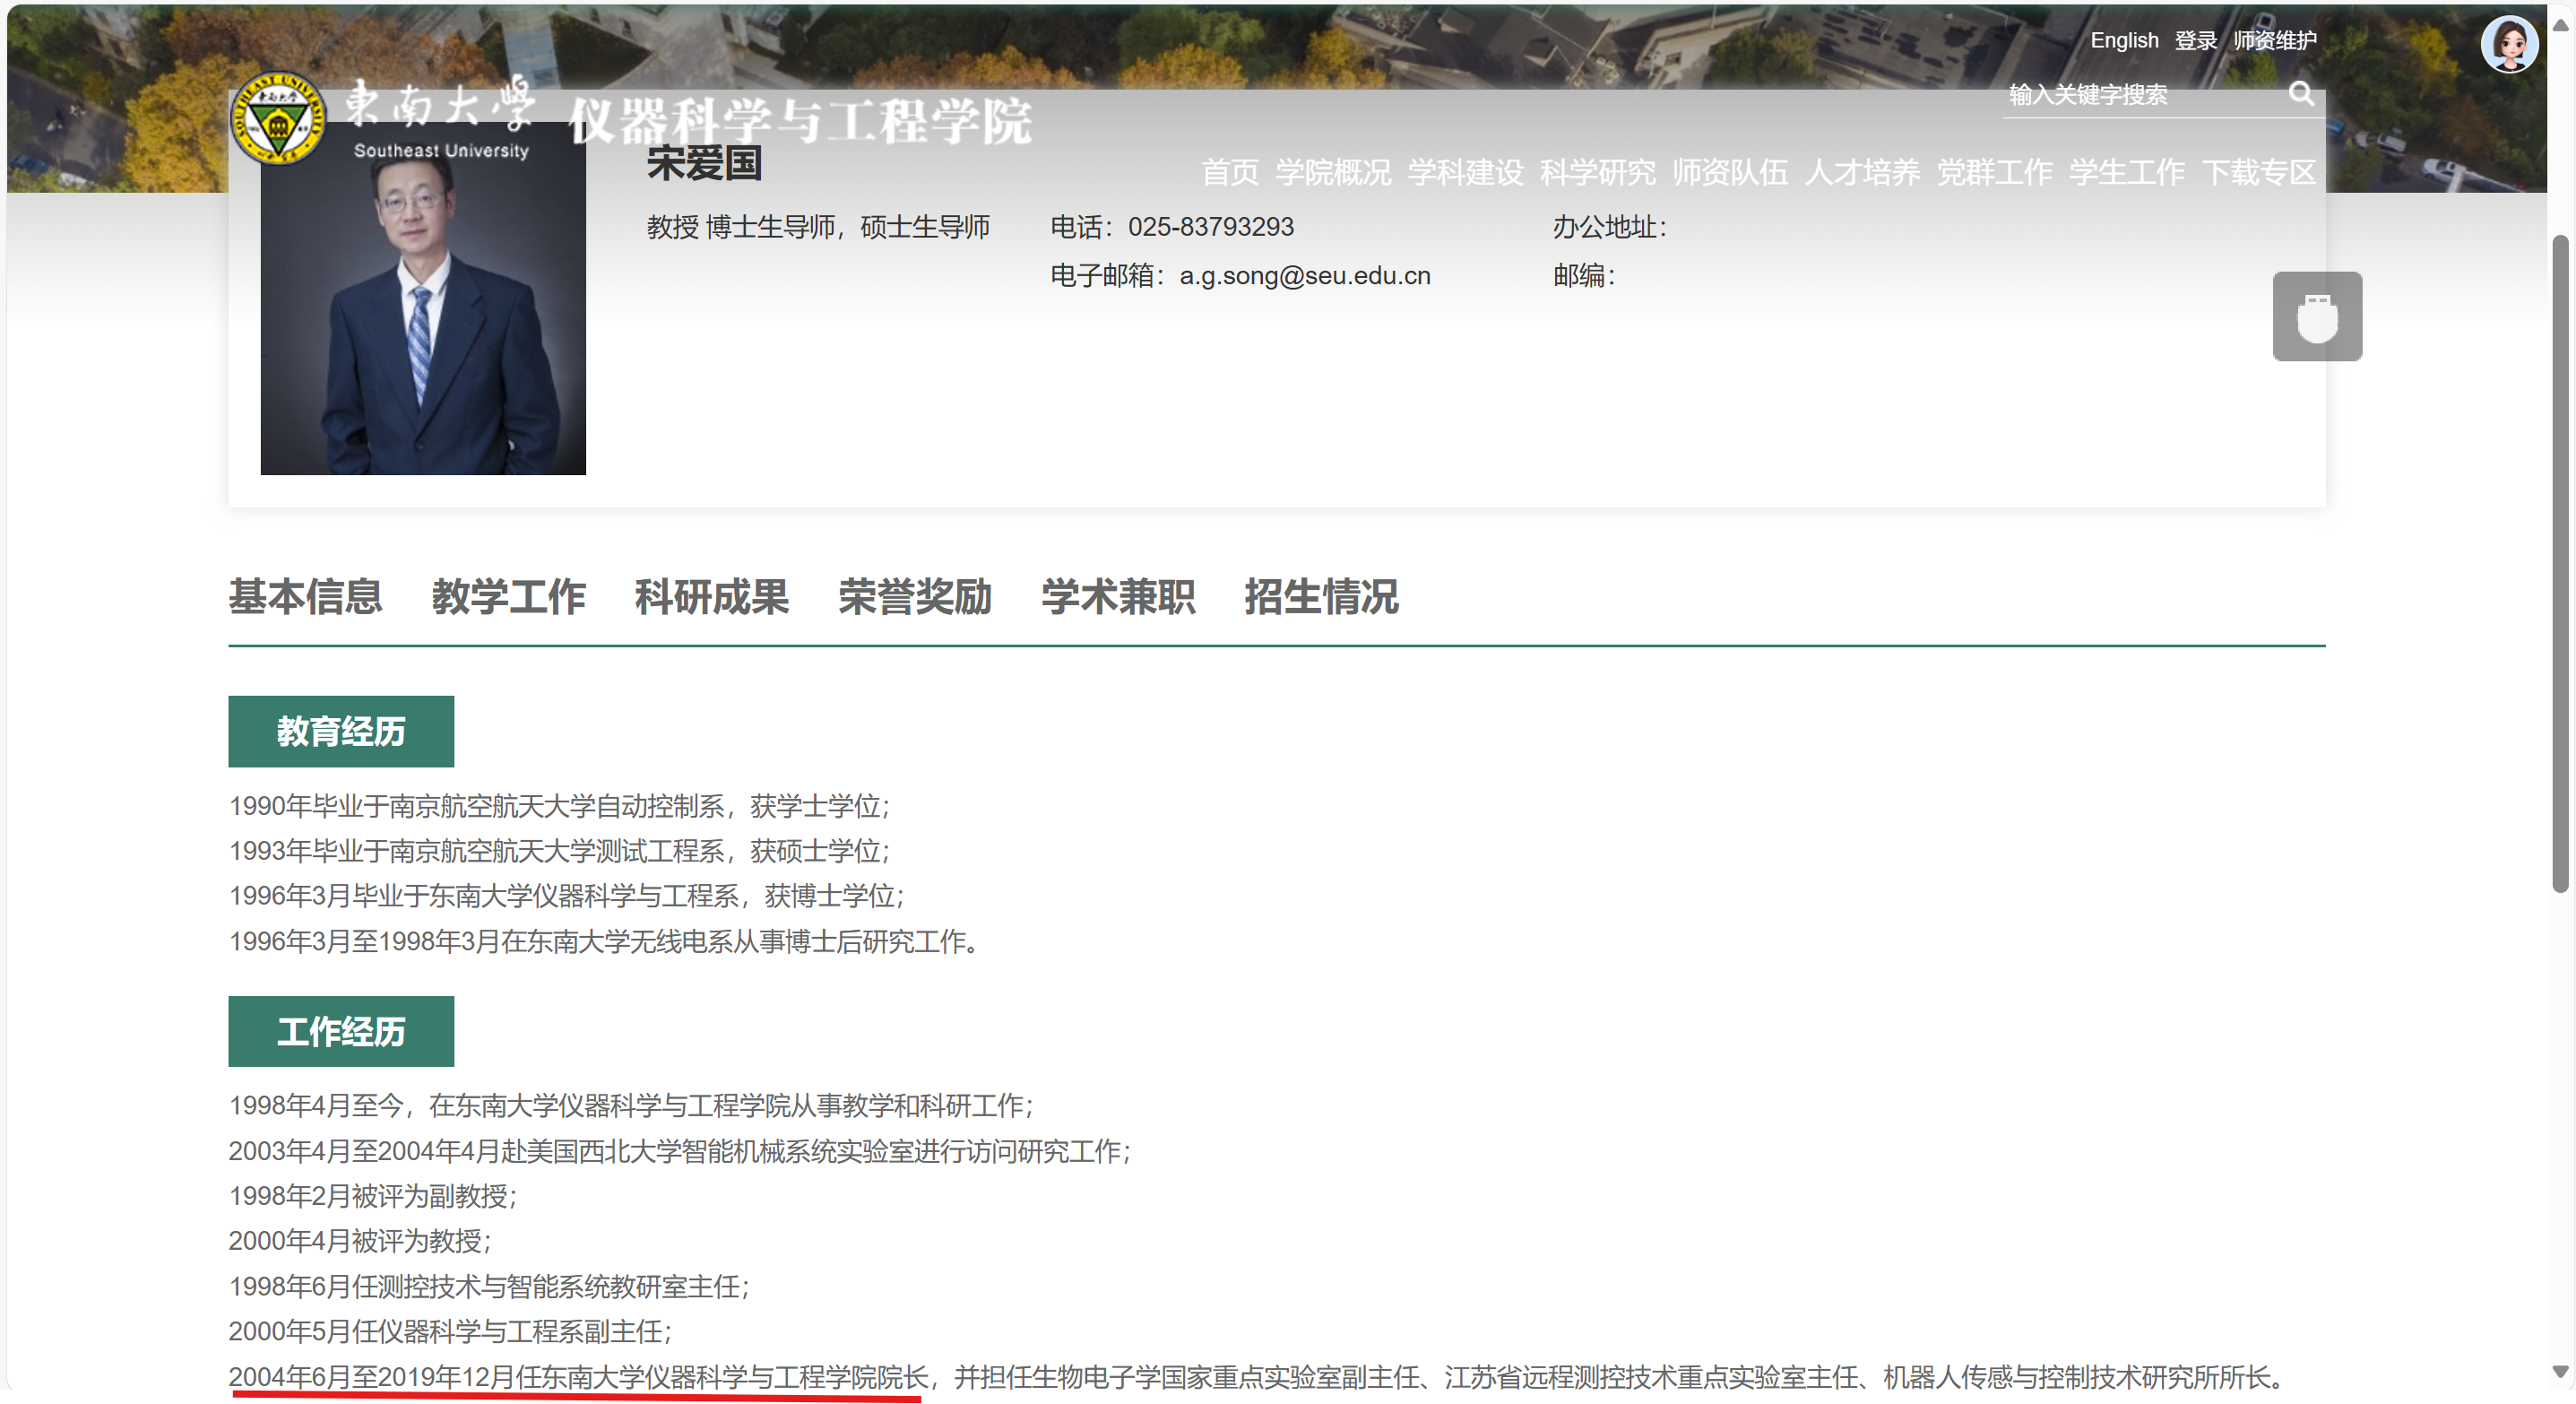The width and height of the screenshot is (2576, 1404).
Task: Click the mobile version icon on right edge
Action: 2317,316
